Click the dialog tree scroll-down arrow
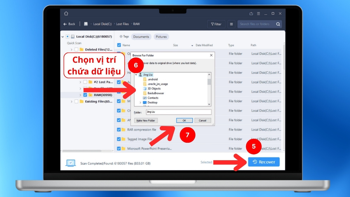 coord(209,104)
